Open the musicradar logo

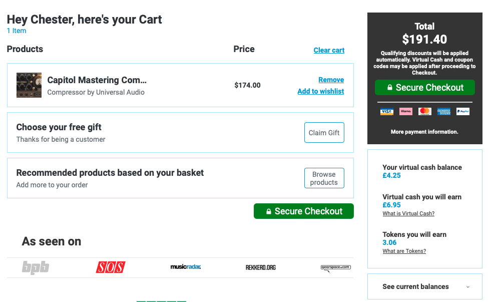[186, 267]
